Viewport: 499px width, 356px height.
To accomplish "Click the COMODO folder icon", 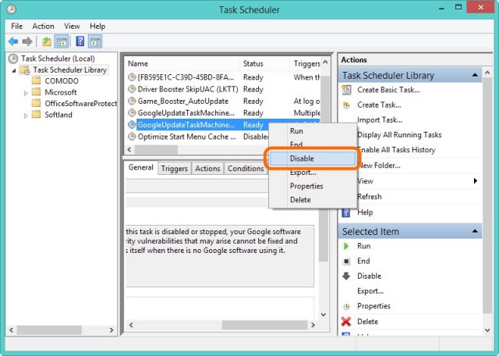I will pyautogui.click(x=37, y=80).
